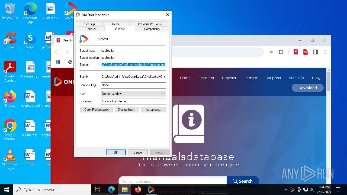Image resolution: width=347 pixels, height=195 pixels.
Task: Open the Blog navigation link
Action: coord(316,78)
